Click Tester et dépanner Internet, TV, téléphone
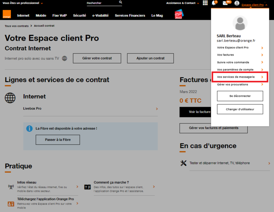This screenshot has width=274, height=212. coord(220,163)
